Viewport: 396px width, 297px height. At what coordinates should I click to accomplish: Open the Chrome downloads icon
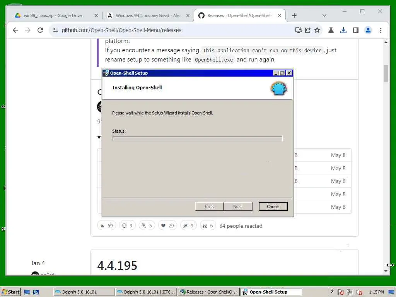pyautogui.click(x=343, y=30)
